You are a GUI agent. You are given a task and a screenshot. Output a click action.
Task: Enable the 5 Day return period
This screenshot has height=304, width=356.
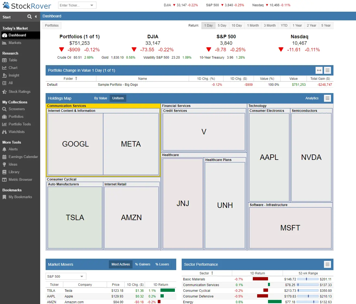pos(222,25)
